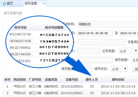
Task: Click banknote image M1C0873739
Action: tap(54, 35)
